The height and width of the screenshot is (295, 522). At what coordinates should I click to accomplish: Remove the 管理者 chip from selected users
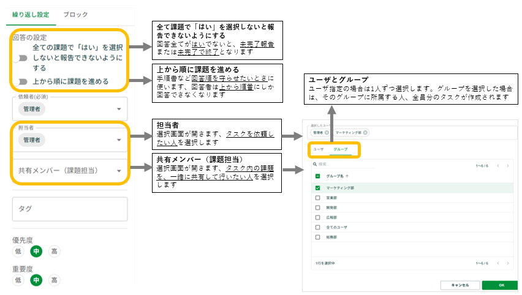point(327,132)
